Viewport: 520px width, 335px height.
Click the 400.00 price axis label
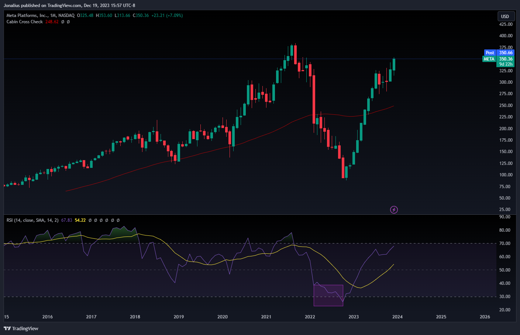click(506, 36)
